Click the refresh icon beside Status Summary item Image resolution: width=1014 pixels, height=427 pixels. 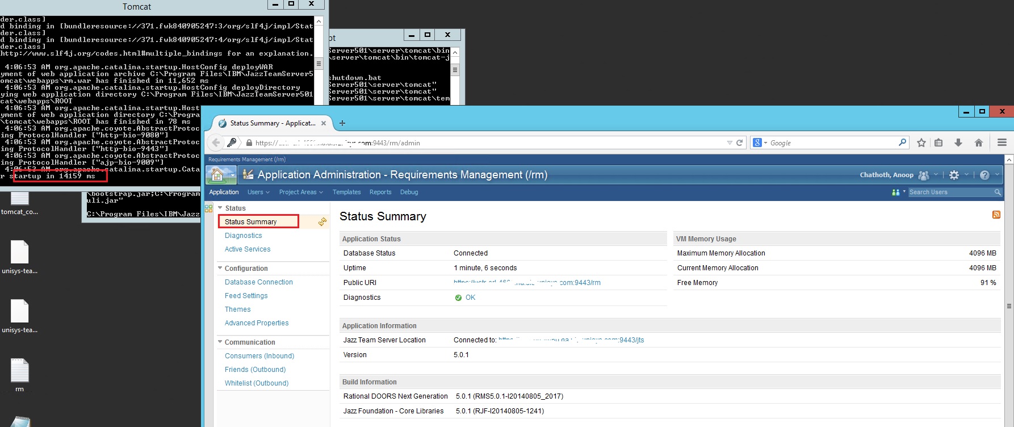pos(322,222)
